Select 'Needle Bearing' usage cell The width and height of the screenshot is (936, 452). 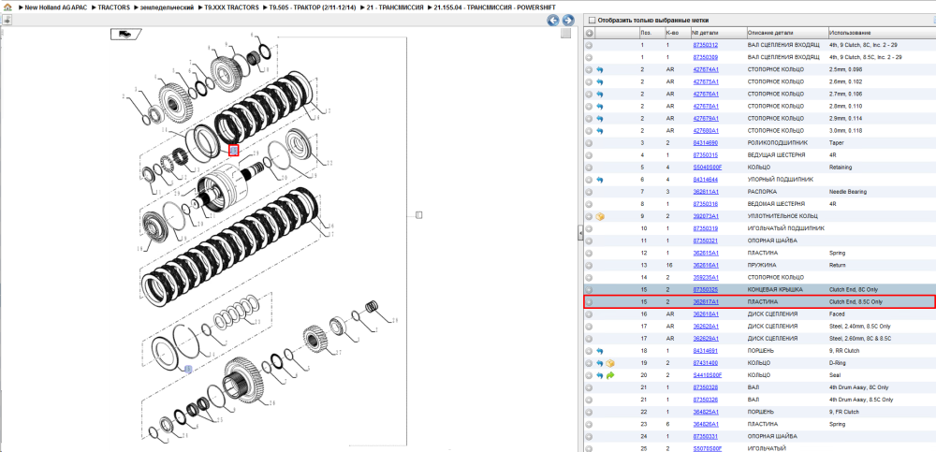(848, 192)
